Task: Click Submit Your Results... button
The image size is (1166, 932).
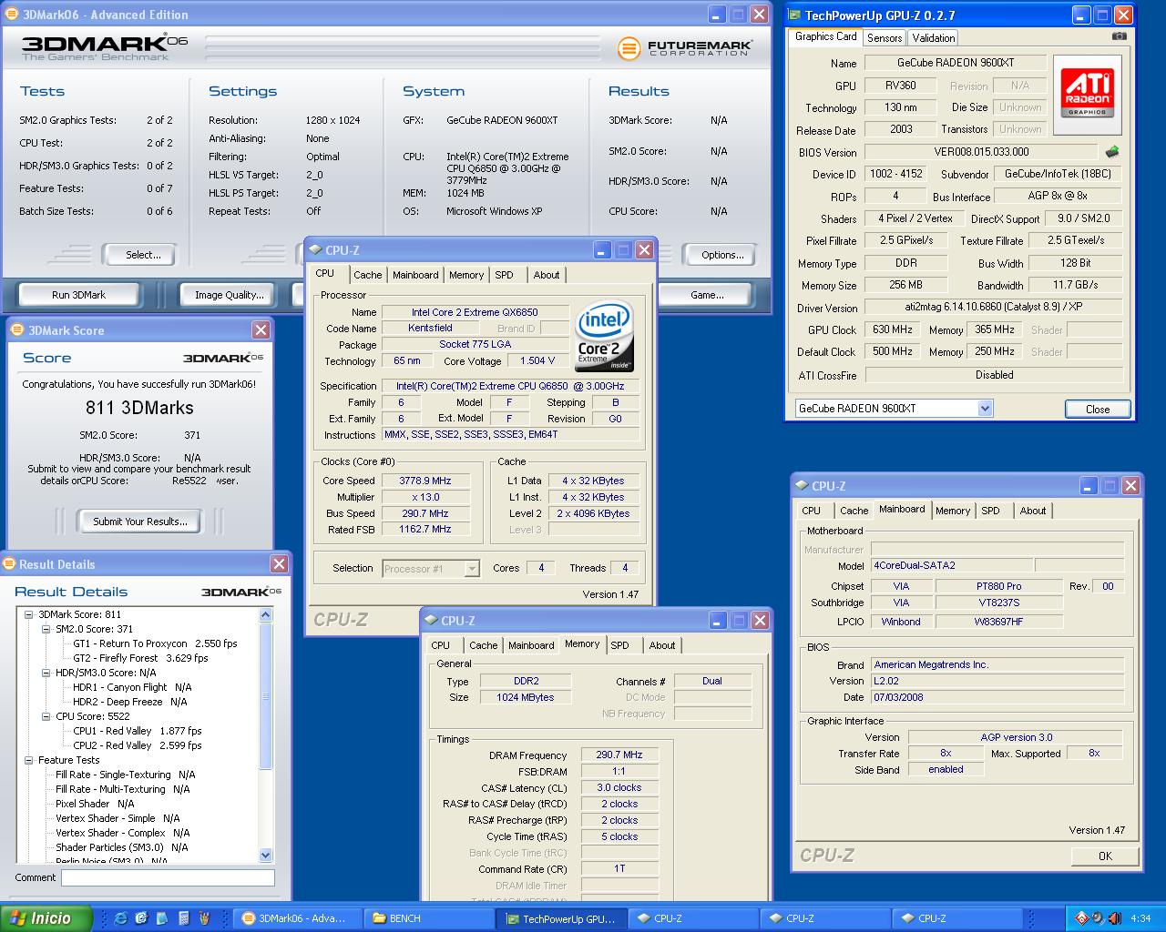Action: click(140, 522)
